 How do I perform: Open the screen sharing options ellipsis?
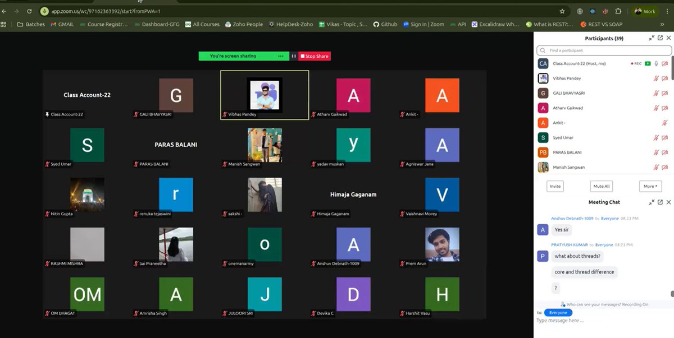[x=281, y=56]
